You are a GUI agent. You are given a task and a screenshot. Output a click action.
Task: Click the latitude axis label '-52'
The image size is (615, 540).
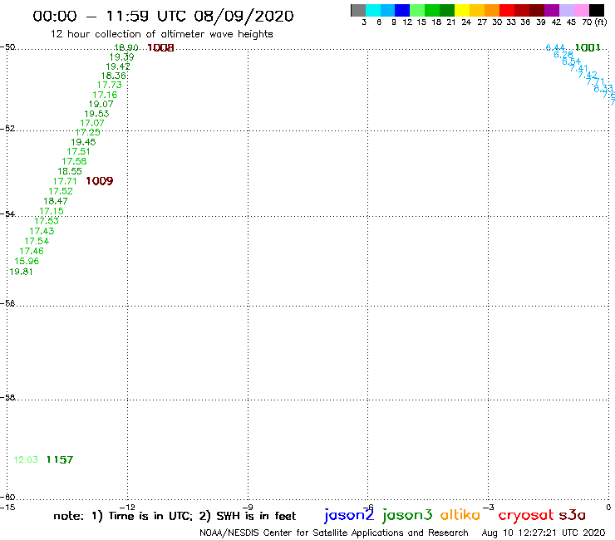pos(7,128)
